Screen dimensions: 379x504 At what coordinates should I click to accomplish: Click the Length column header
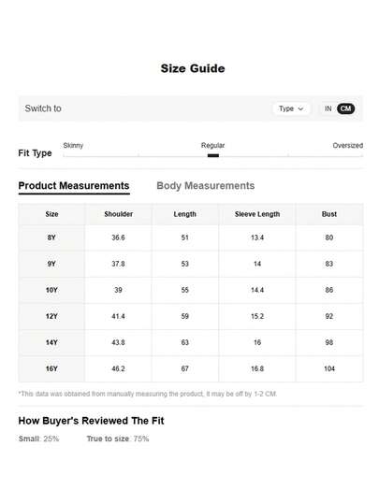click(184, 214)
